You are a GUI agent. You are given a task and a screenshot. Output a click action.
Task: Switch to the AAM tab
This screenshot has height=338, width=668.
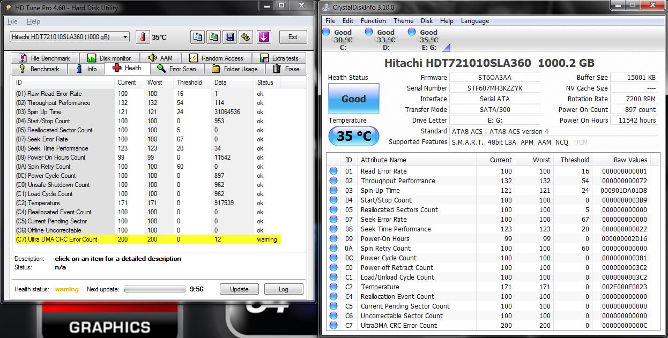(x=161, y=58)
